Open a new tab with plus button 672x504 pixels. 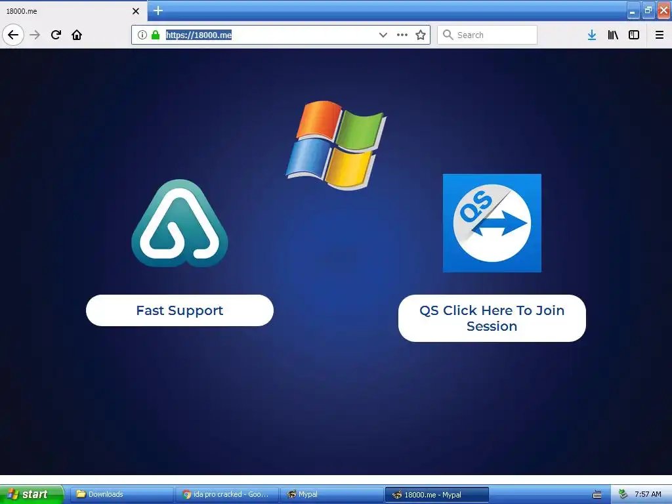(x=158, y=10)
